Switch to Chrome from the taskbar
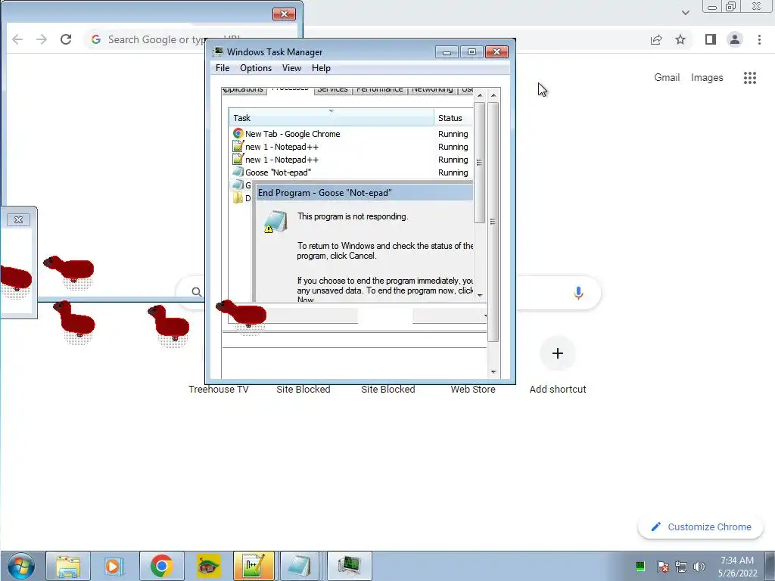 pos(162,566)
